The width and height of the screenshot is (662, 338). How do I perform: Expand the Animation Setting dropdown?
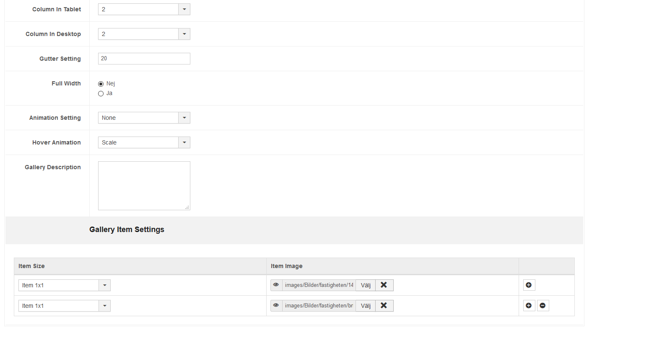tap(144, 118)
